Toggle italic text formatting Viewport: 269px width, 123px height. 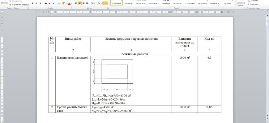36,3
